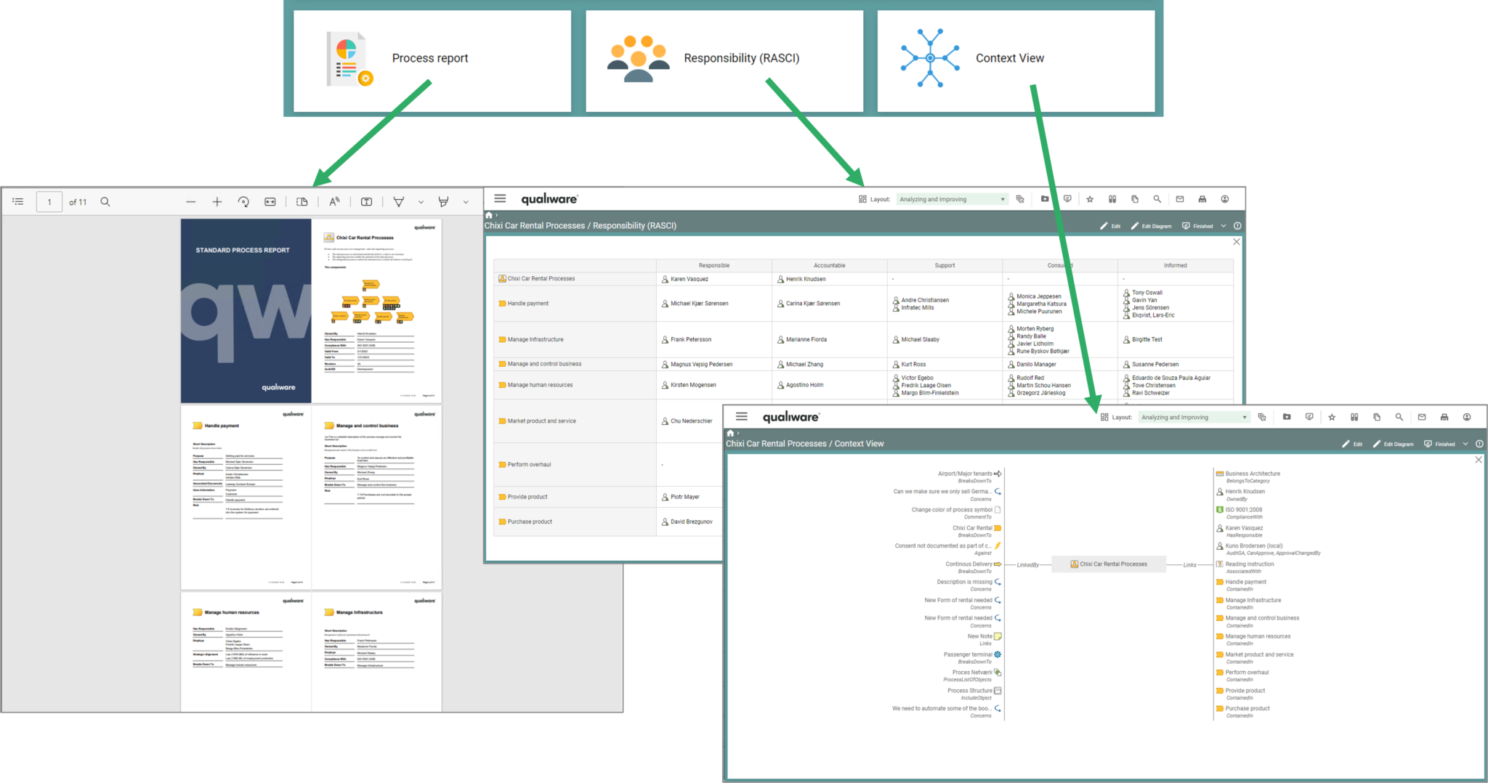Click Fit to width in the PDF toolbar
Image resolution: width=1488 pixels, height=783 pixels.
point(270,203)
